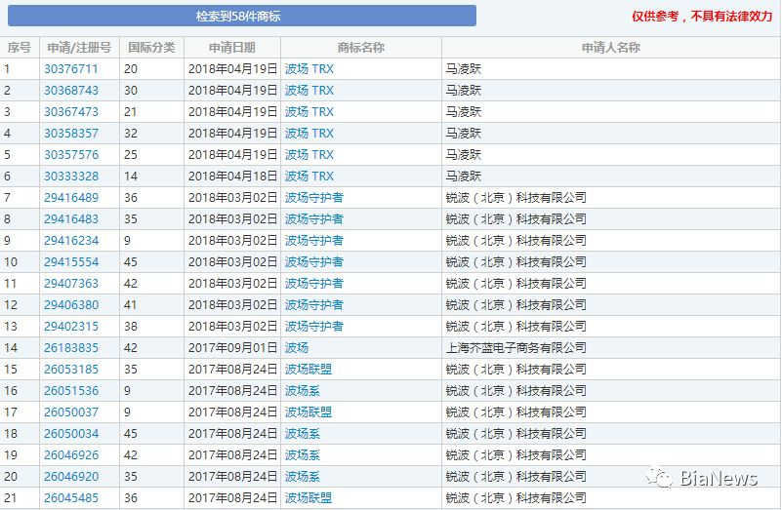Open 波场 TRX trademark in row 6
Image resolution: width=782 pixels, height=510 pixels.
point(309,176)
